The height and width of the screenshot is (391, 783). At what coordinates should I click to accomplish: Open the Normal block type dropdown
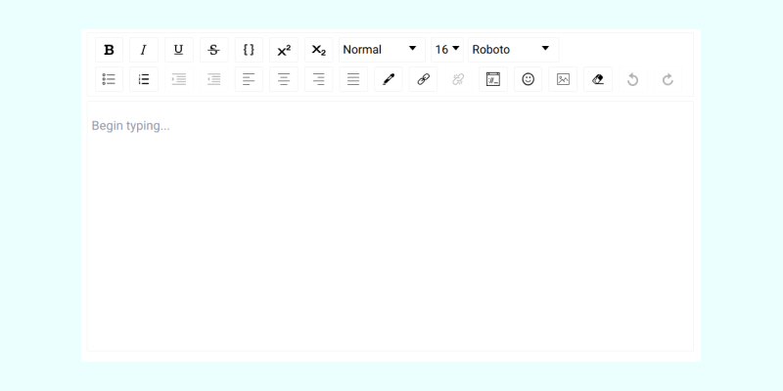click(381, 50)
